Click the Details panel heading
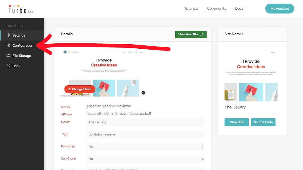303x170 pixels. [x=67, y=34]
